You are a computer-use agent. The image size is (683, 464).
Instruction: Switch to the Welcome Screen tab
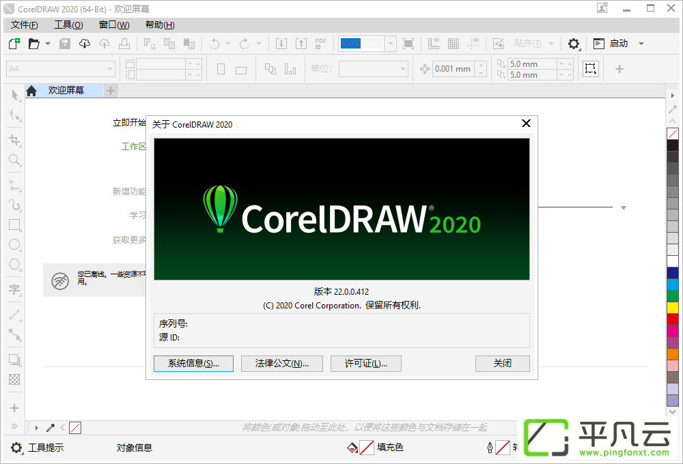(x=64, y=90)
